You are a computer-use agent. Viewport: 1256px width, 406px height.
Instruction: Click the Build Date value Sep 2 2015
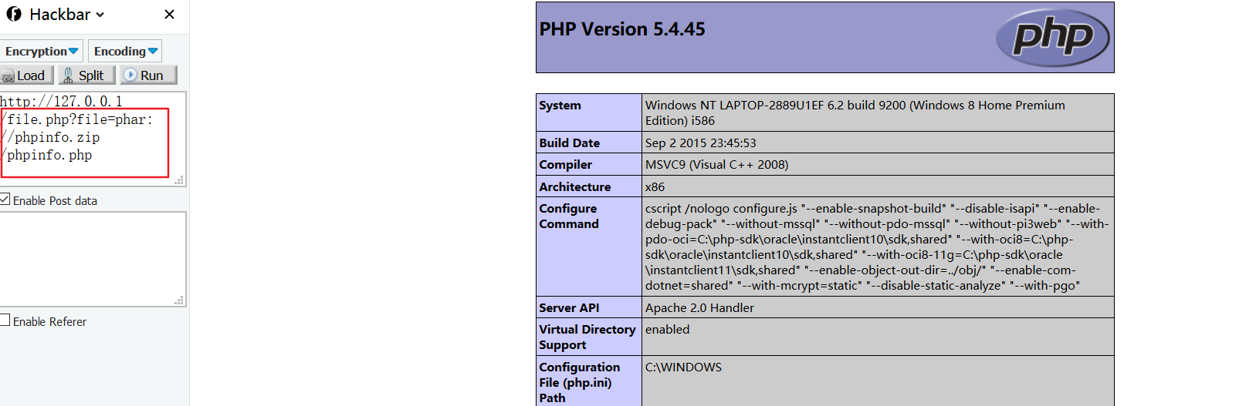pyautogui.click(x=701, y=143)
